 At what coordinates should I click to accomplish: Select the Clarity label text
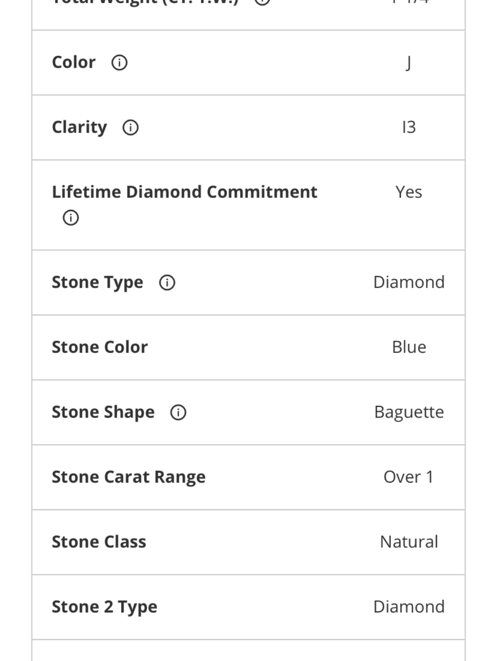click(x=79, y=127)
